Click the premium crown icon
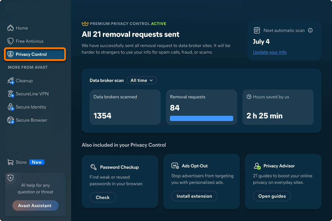 tap(85, 23)
